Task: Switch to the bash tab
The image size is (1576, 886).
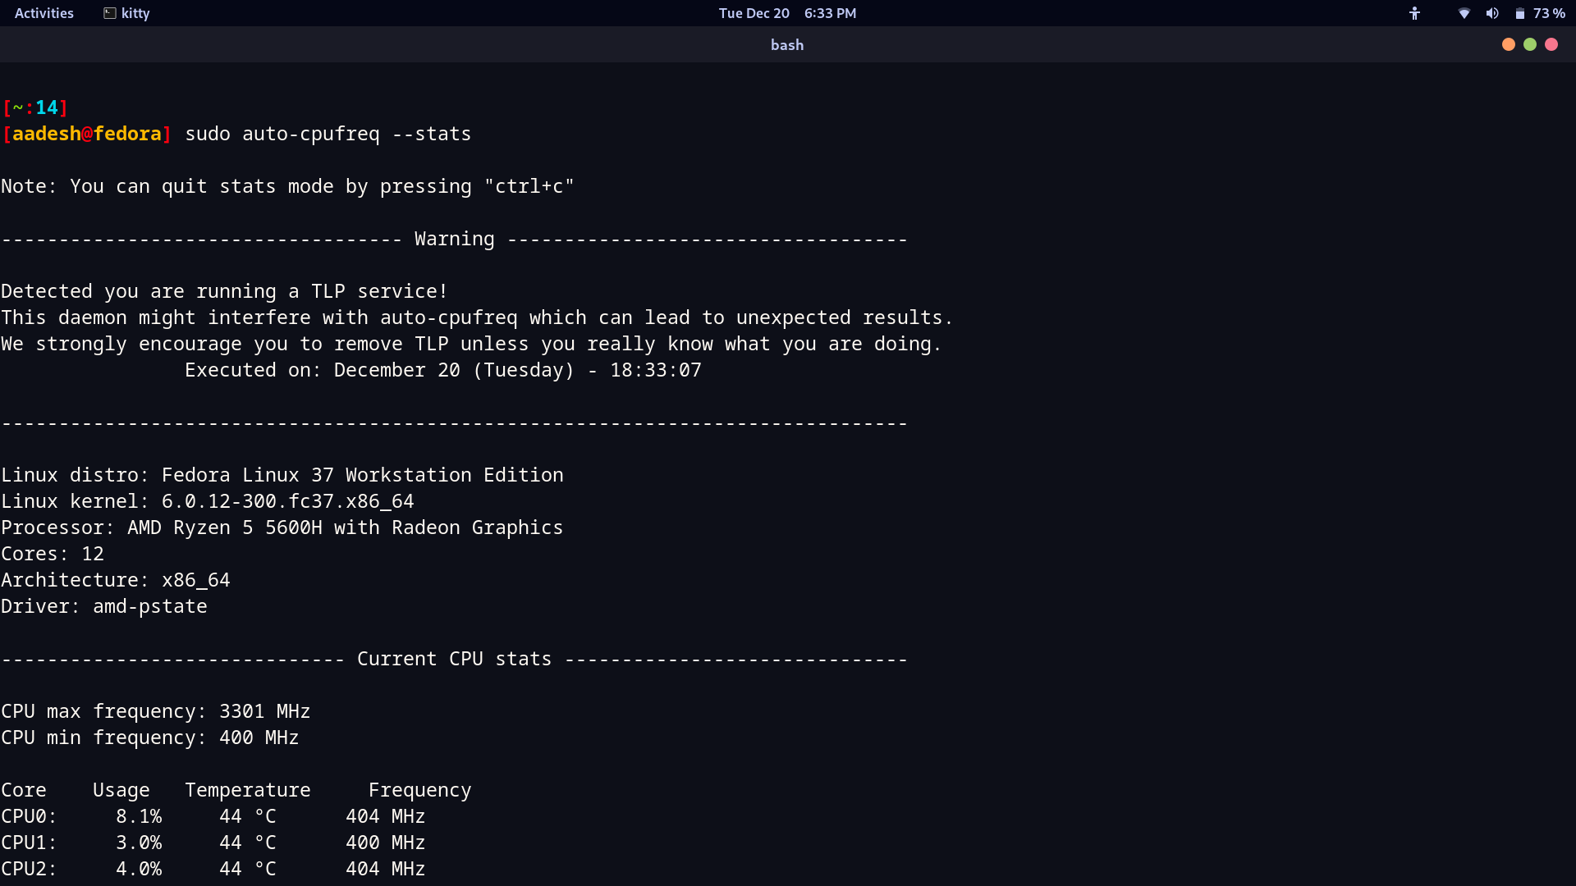Action: pyautogui.click(x=786, y=44)
